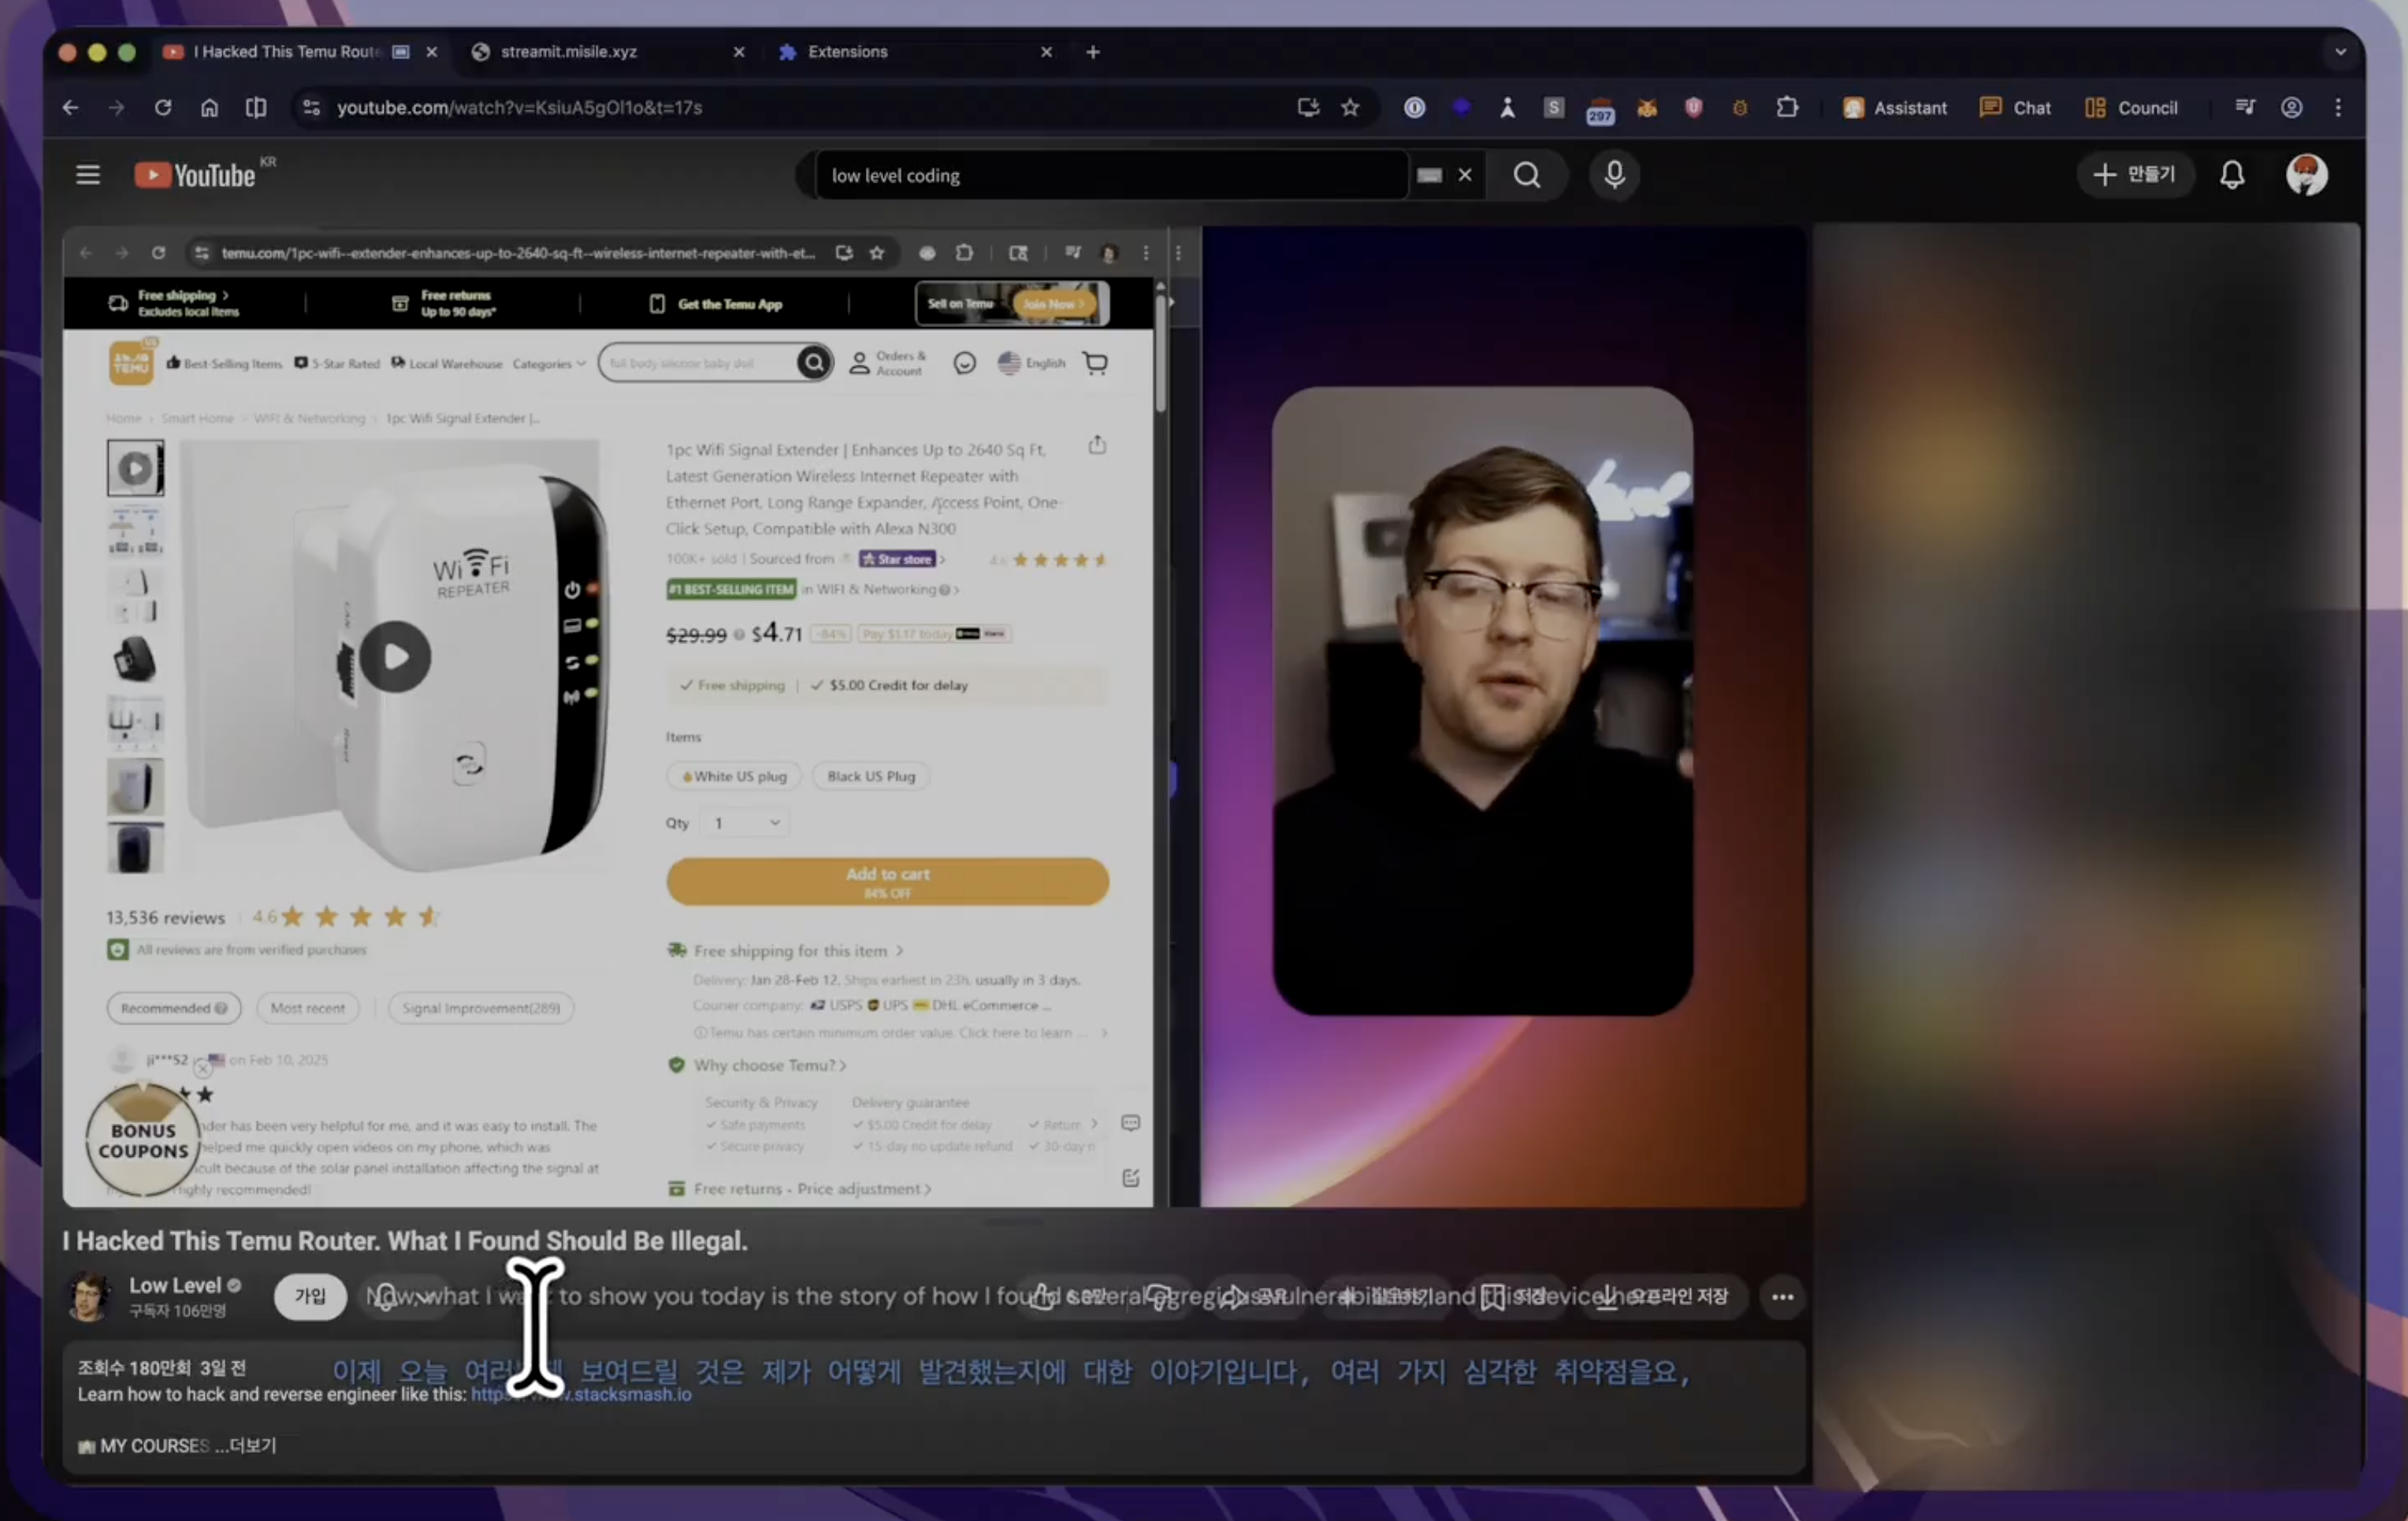Expand description with 더보기
This screenshot has width=2408, height=1521.
point(252,1445)
